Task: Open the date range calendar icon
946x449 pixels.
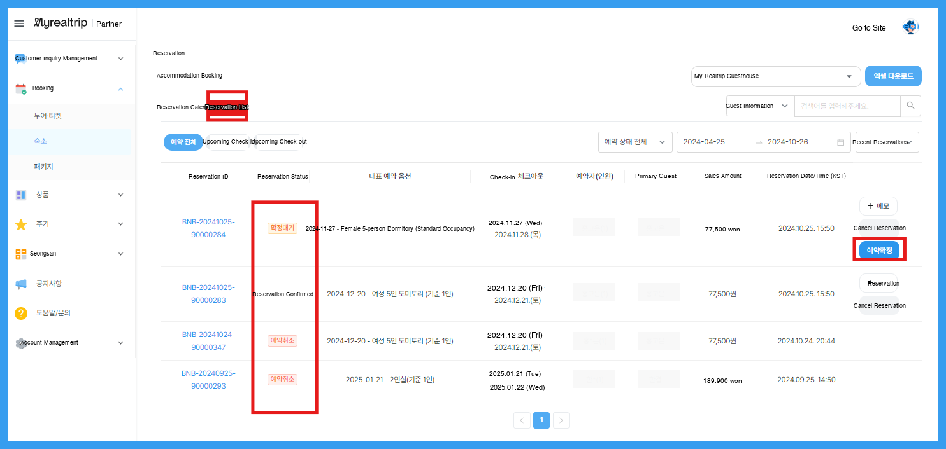Action: pyautogui.click(x=841, y=142)
